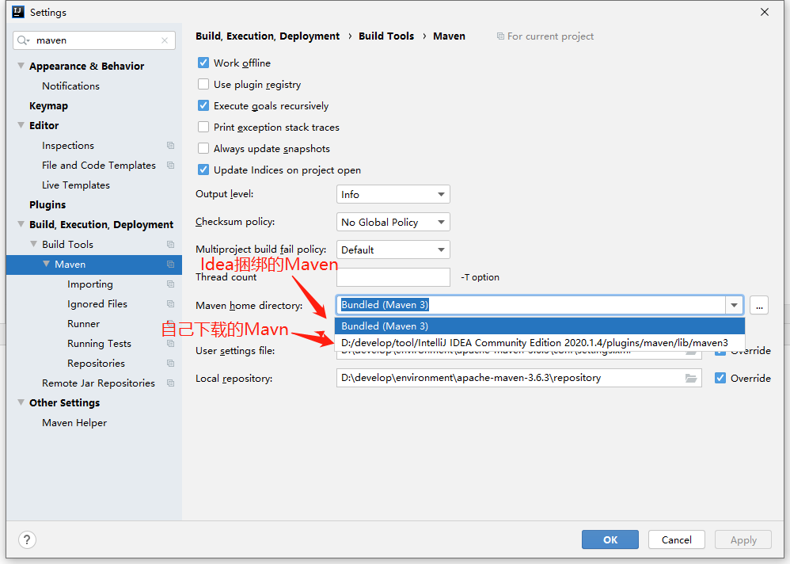
Task: Click Build, Execution, Deployment breadcrumb
Action: tap(268, 36)
